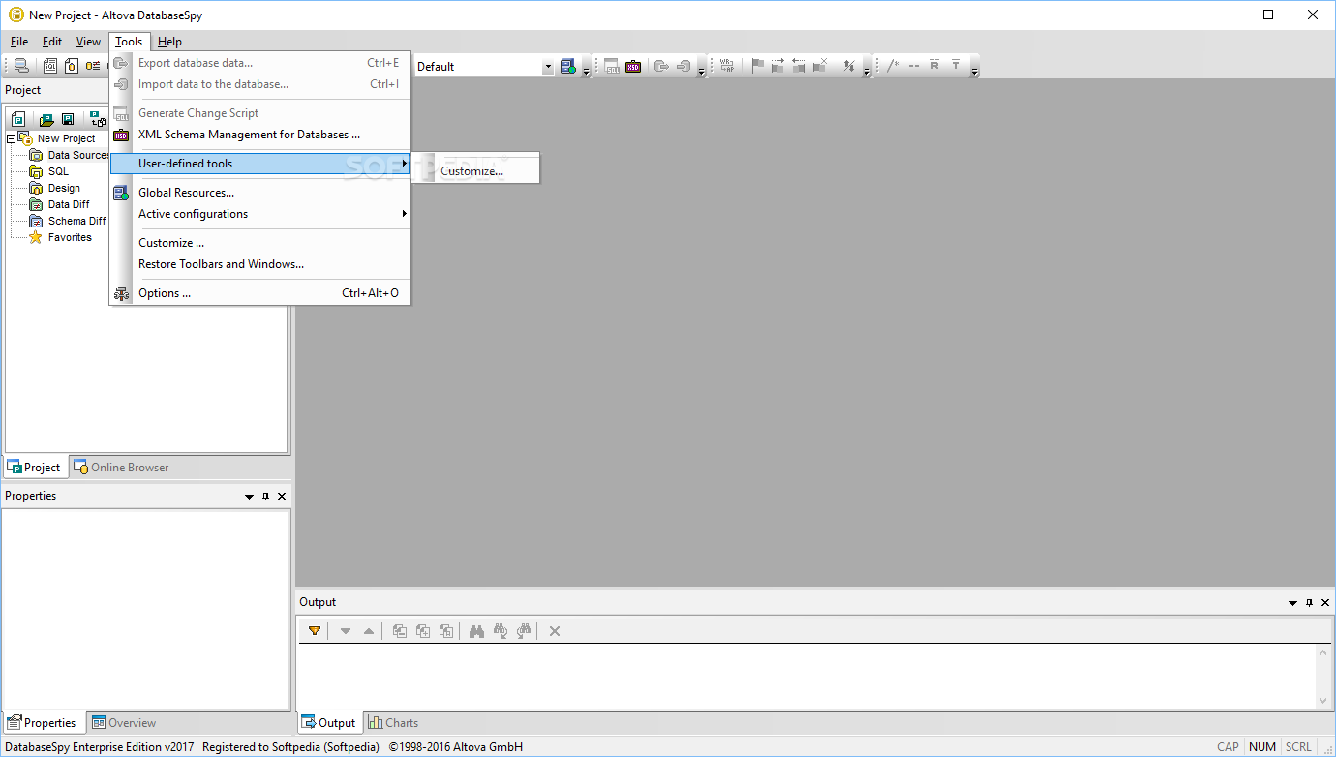Click the Find binoculars icon in Output
The height and width of the screenshot is (757, 1336).
pos(476,631)
